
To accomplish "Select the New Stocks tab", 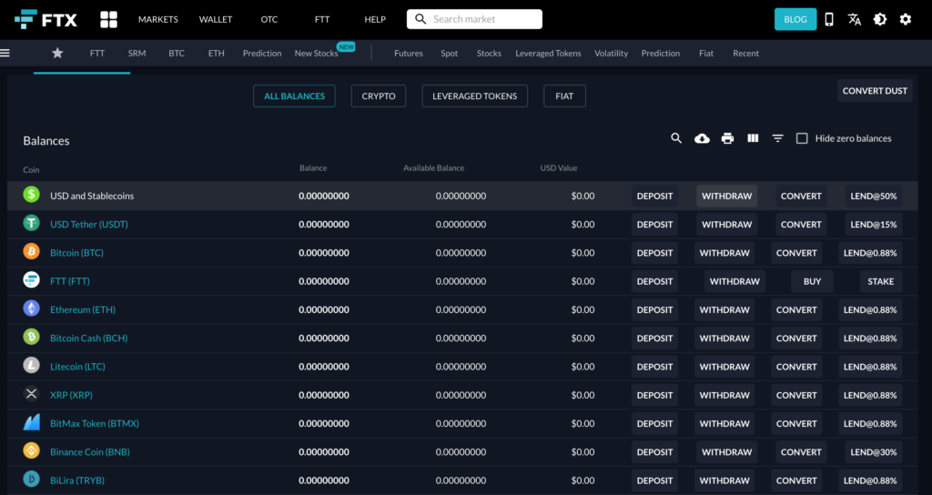I will (316, 53).
